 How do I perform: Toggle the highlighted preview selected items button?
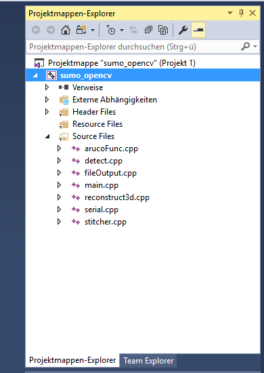tap(198, 30)
